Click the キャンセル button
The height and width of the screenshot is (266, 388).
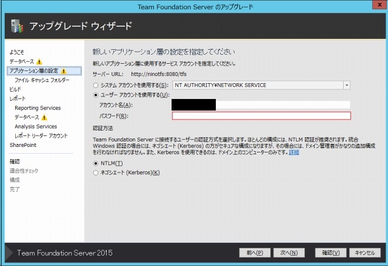click(x=365, y=253)
